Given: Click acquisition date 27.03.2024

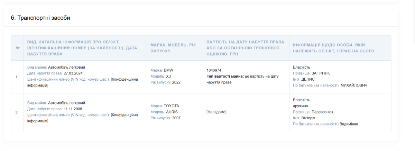Looking at the screenshot, I should coord(73,73).
